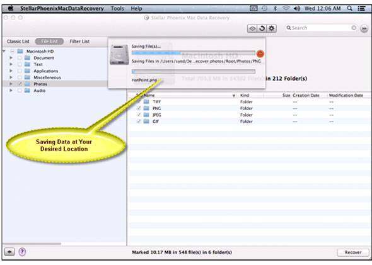Switch to the Filter List tab

(79, 42)
